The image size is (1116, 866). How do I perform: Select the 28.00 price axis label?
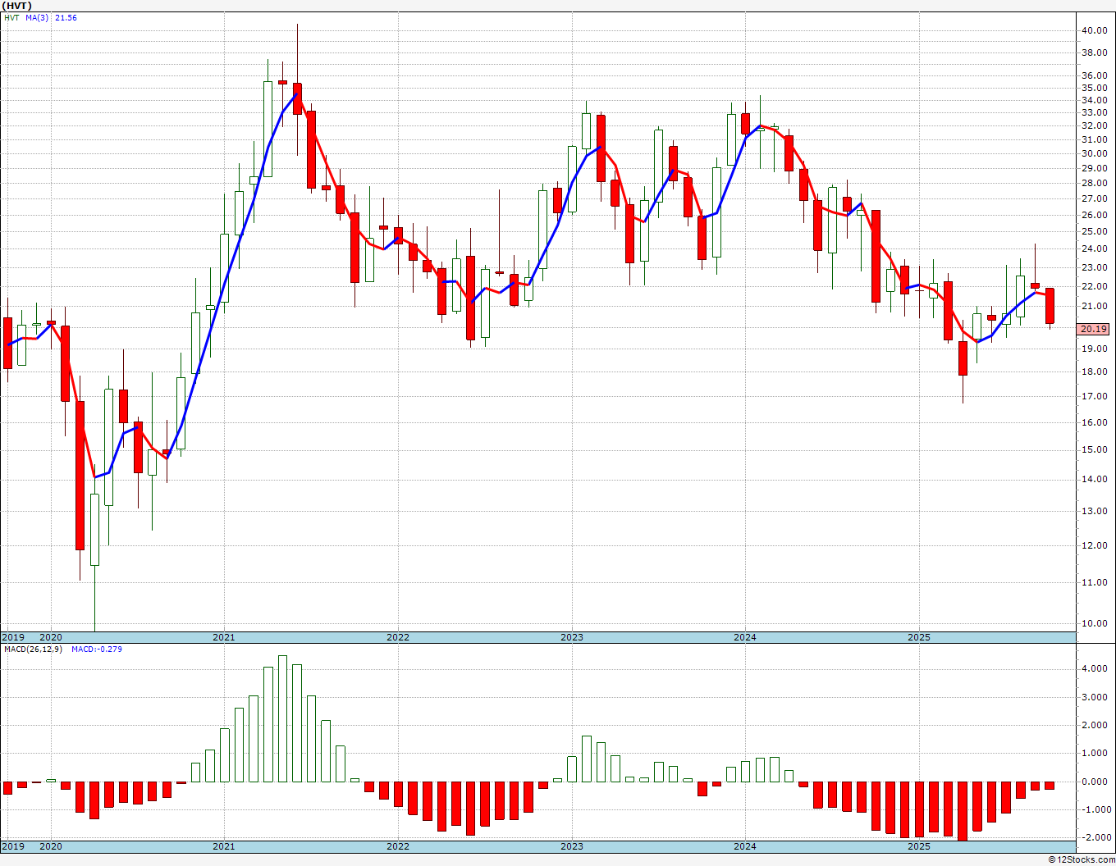(1094, 183)
